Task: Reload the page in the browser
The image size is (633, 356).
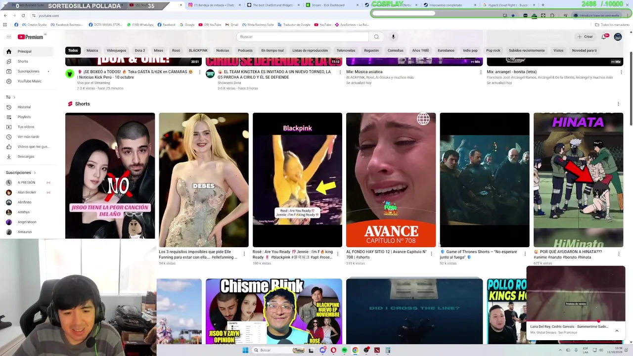Action: (23, 15)
